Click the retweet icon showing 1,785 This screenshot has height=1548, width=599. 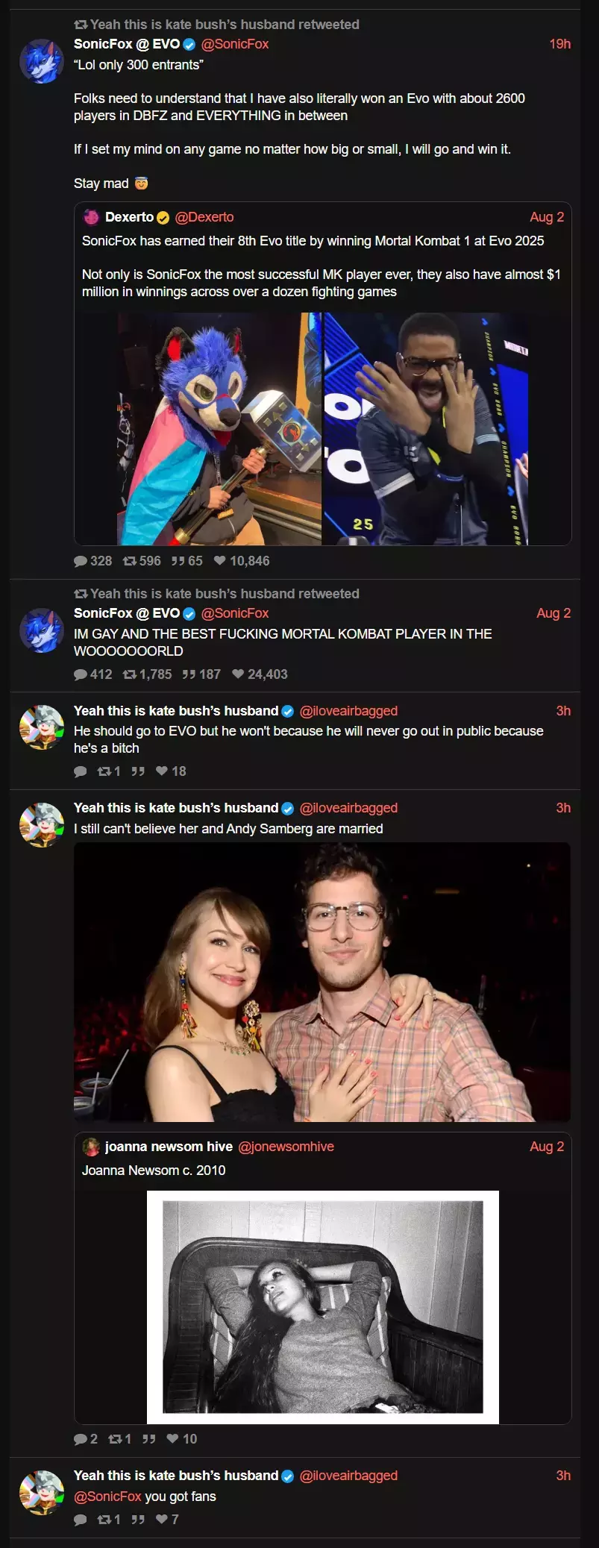[x=129, y=674]
